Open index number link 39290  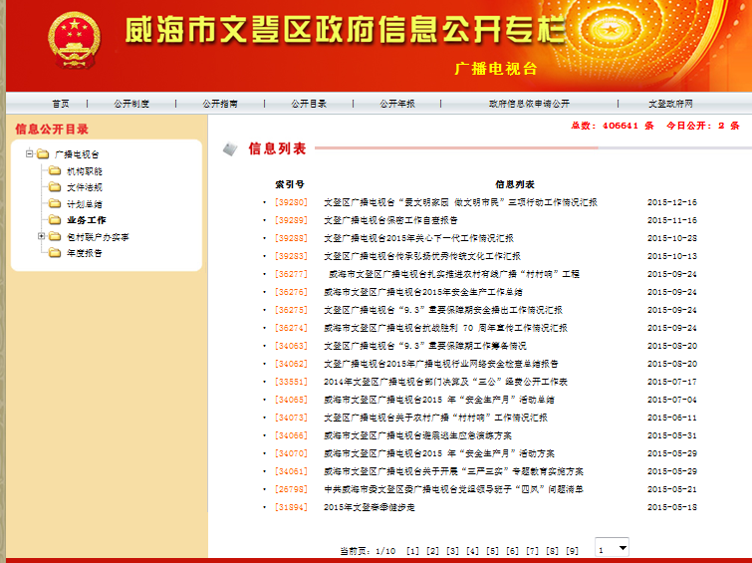coord(291,202)
